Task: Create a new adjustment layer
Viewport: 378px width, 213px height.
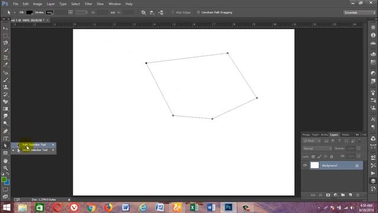Action: (x=335, y=195)
